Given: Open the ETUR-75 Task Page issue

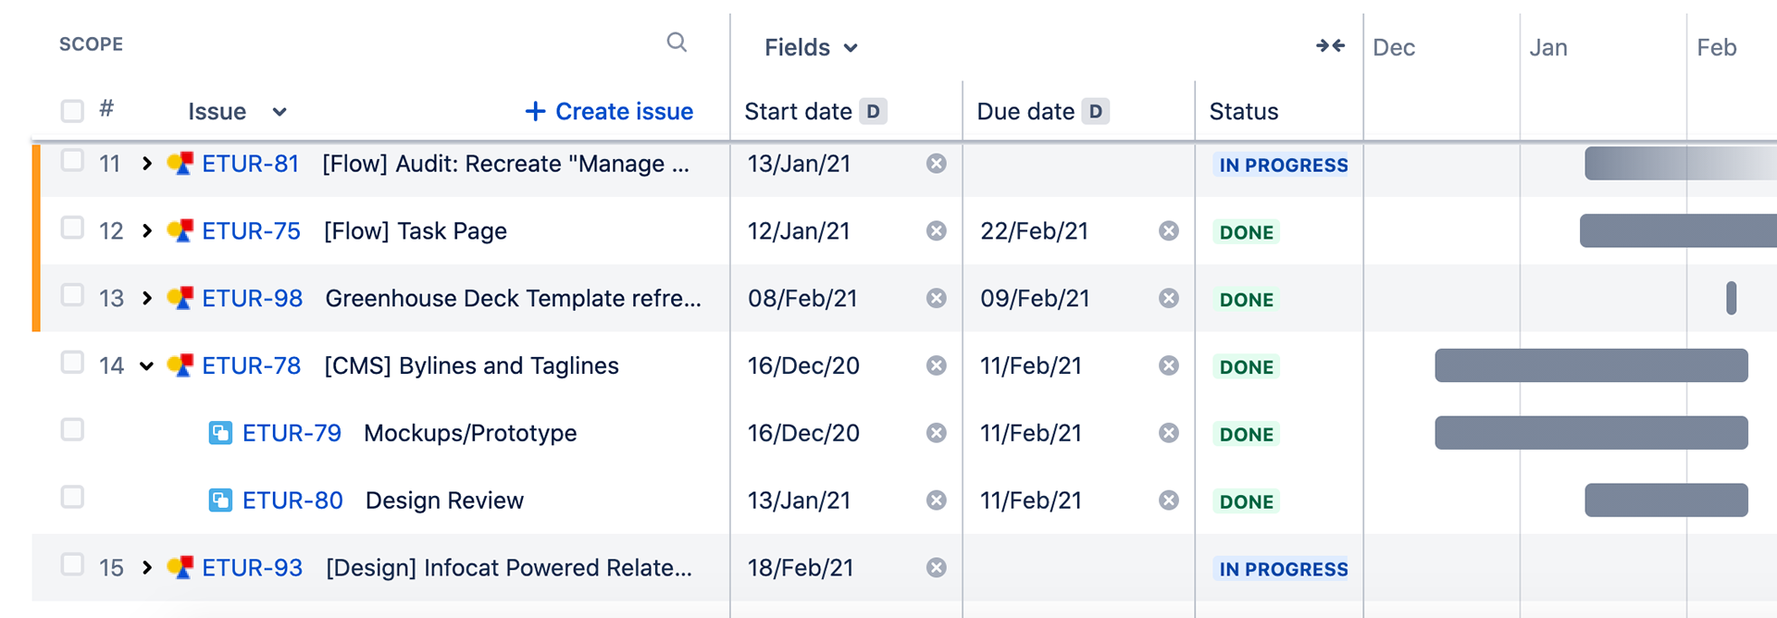Looking at the screenshot, I should click(x=251, y=230).
